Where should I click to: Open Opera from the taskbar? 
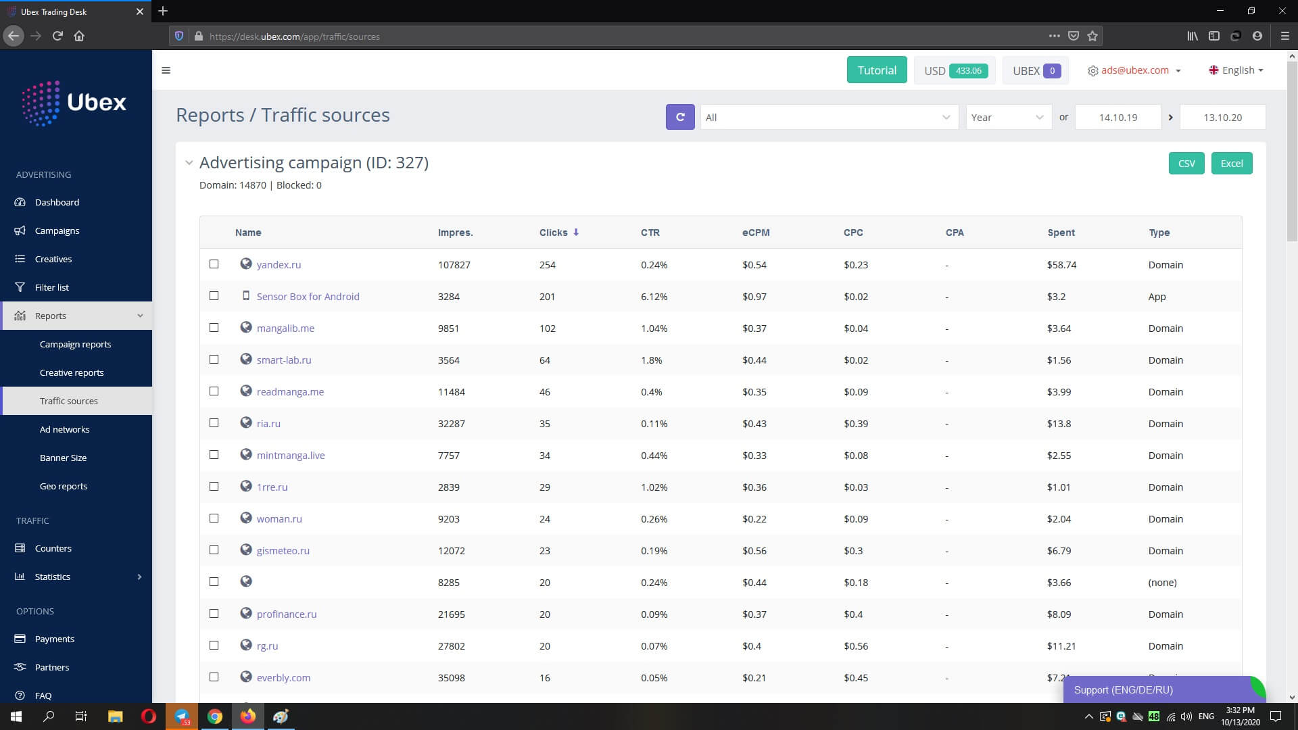coord(149,716)
